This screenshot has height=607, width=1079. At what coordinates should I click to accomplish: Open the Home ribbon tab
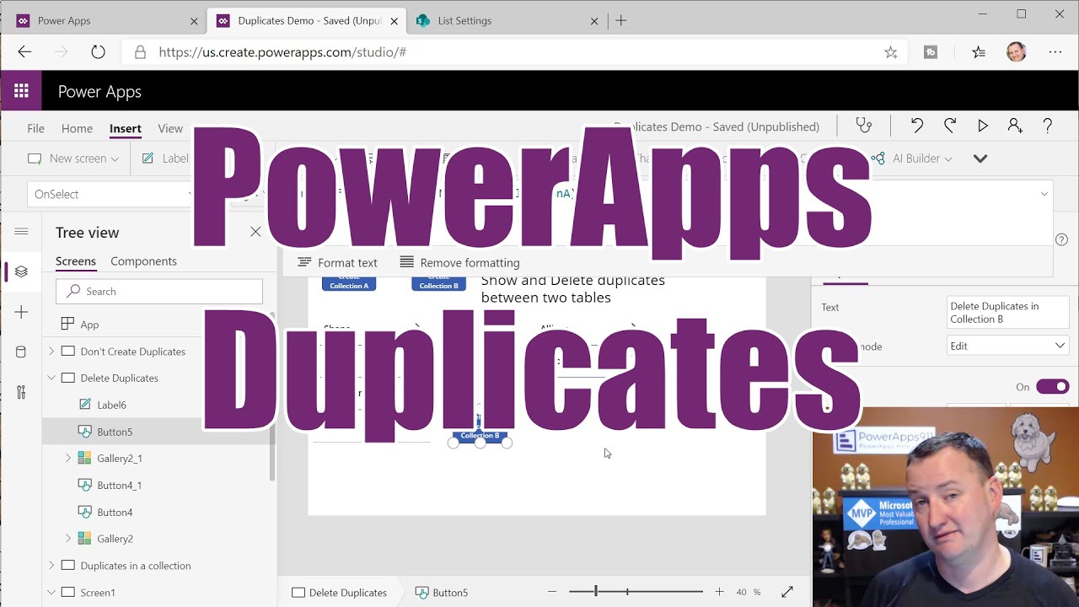pyautogui.click(x=77, y=128)
